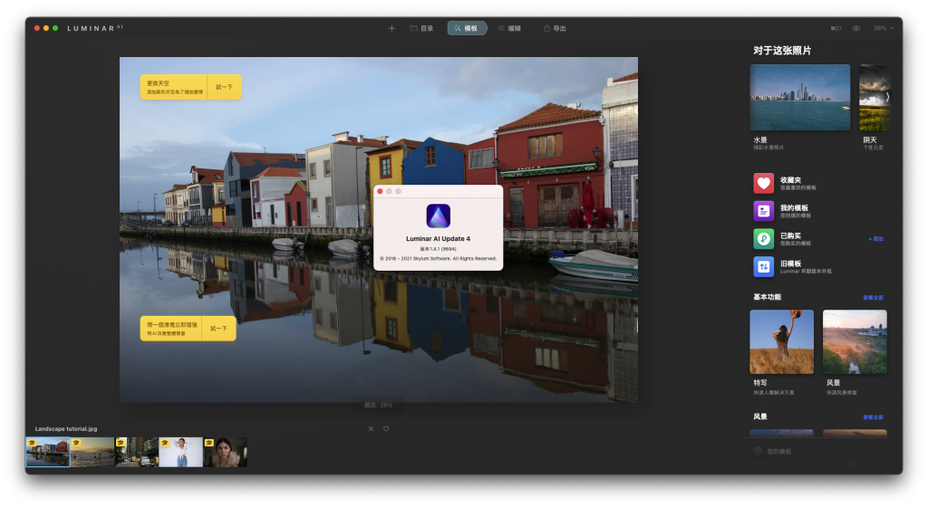
Task: Click the 旧模板 text label
Action: (790, 264)
